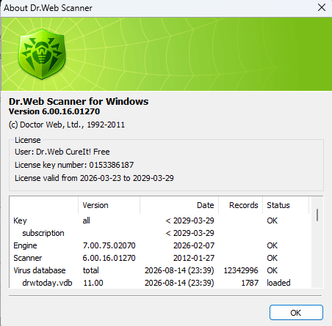Click the component list scrollbar thumb
Screen dimensions: 332x326
click(x=317, y=215)
